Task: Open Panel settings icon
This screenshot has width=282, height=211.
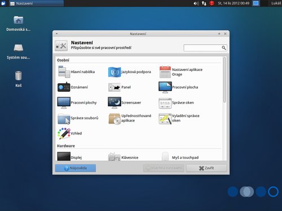Action: pos(114,87)
